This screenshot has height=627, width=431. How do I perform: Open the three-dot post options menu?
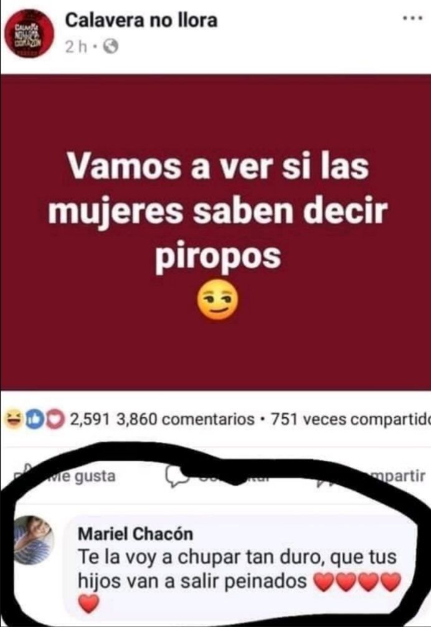pyautogui.click(x=412, y=19)
